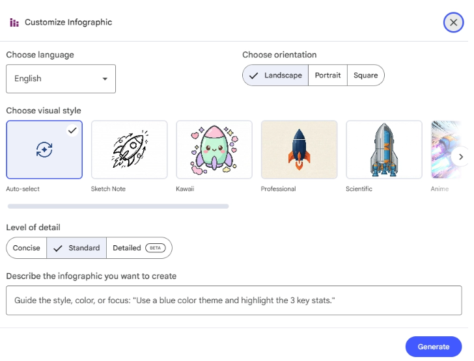The image size is (474, 361).
Task: Select Concise level of detail
Action: (x=27, y=248)
